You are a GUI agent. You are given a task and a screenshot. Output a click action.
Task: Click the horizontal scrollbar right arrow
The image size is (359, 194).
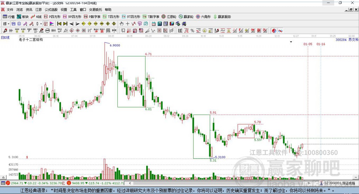(x=309, y=183)
